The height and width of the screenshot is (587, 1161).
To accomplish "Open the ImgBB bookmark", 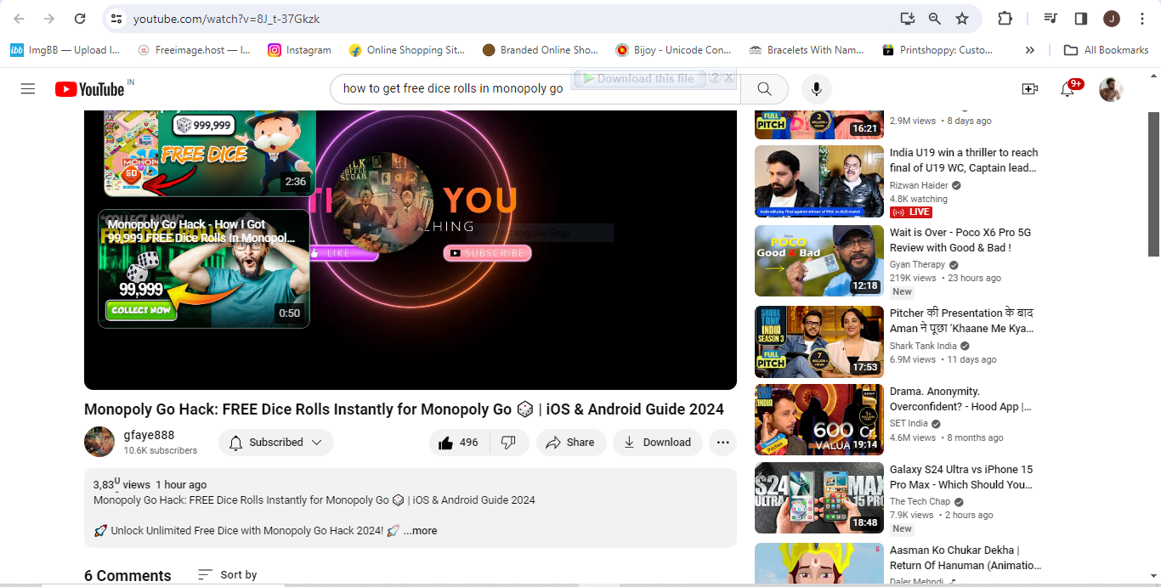I will click(x=65, y=50).
